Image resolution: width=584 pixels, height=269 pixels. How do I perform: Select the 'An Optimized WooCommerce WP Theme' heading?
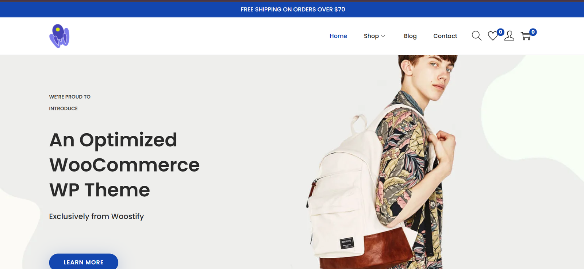point(124,165)
